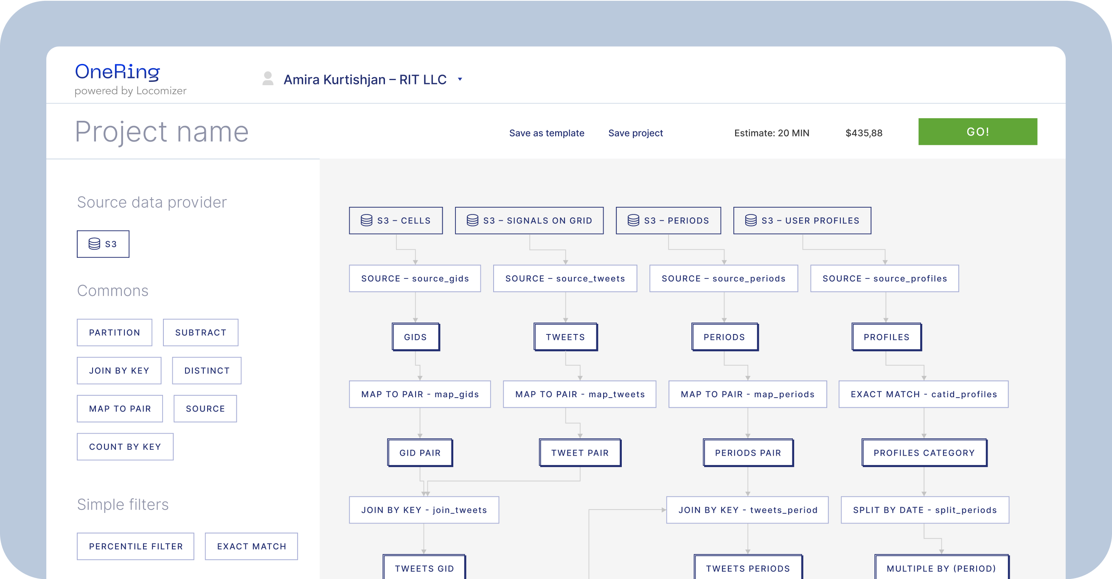
Task: Select the TWEETS dataset node
Action: tap(565, 337)
